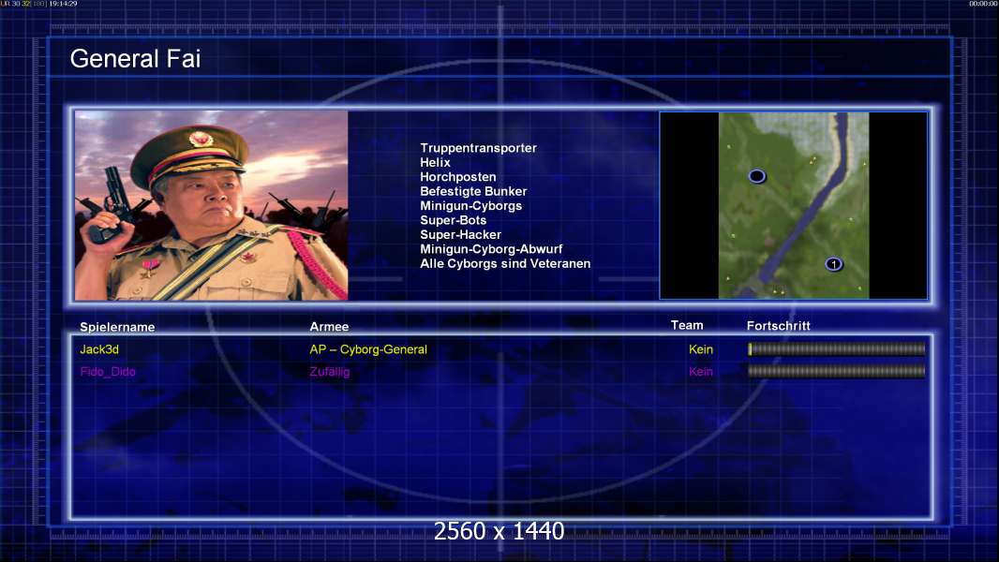Click Fido_Dido's team value 'Kein'
999x562 pixels.
coord(701,372)
